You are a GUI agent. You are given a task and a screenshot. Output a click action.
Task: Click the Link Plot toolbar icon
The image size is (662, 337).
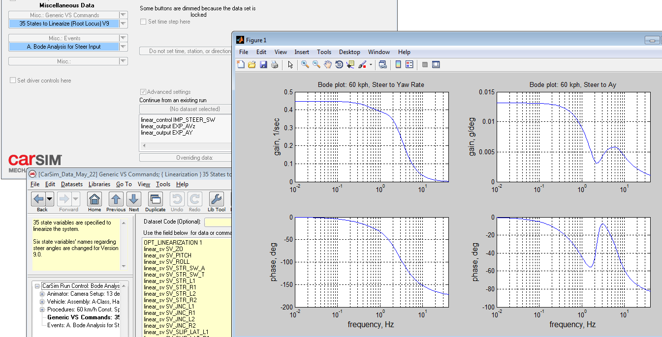[x=382, y=64]
